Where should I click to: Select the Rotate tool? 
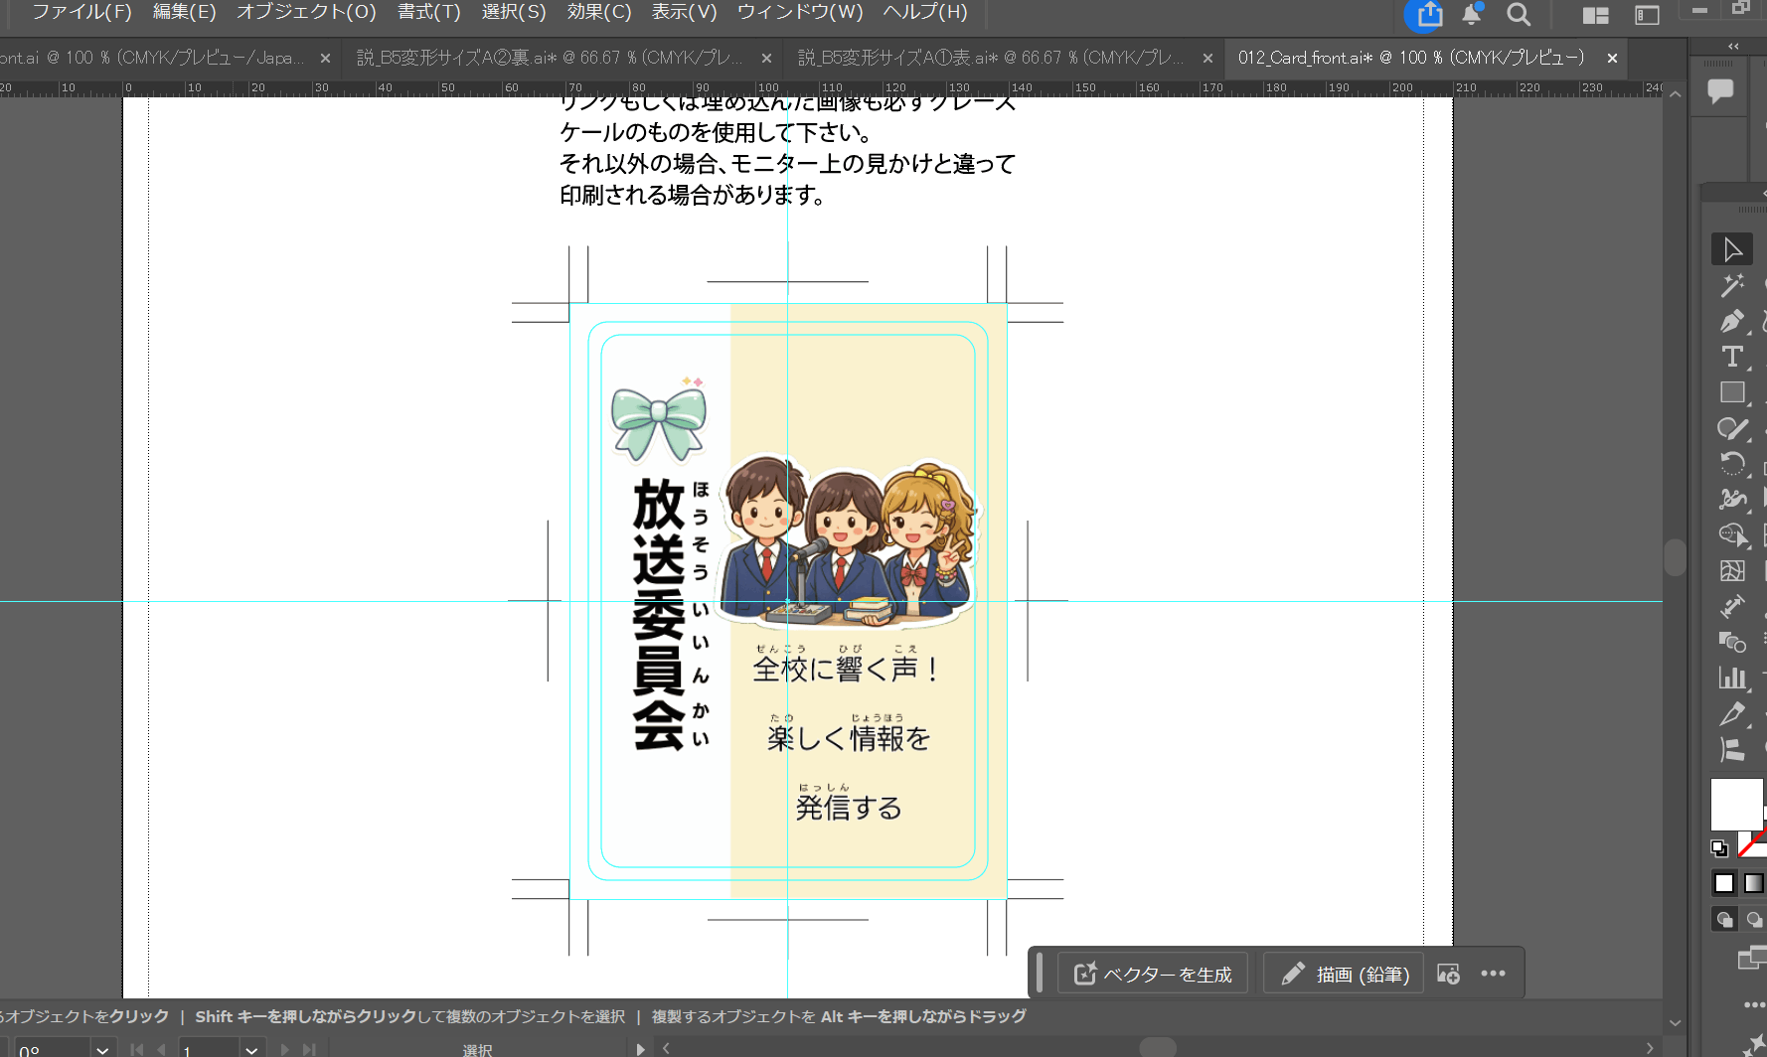[1732, 463]
